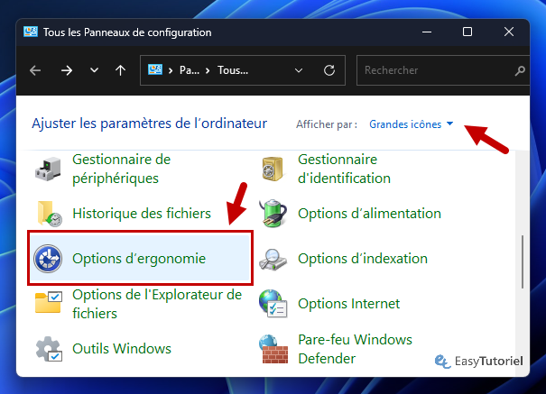The image size is (546, 394).
Task: Click the Historique des fichiers folder icon
Action: point(49,214)
